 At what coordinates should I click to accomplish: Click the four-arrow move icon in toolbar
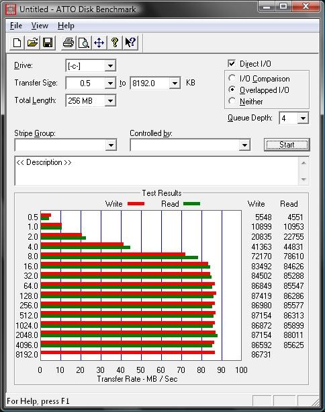coord(99,42)
